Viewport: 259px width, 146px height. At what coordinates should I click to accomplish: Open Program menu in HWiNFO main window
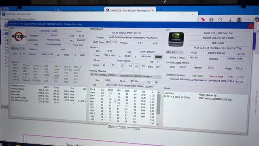coord(5,19)
